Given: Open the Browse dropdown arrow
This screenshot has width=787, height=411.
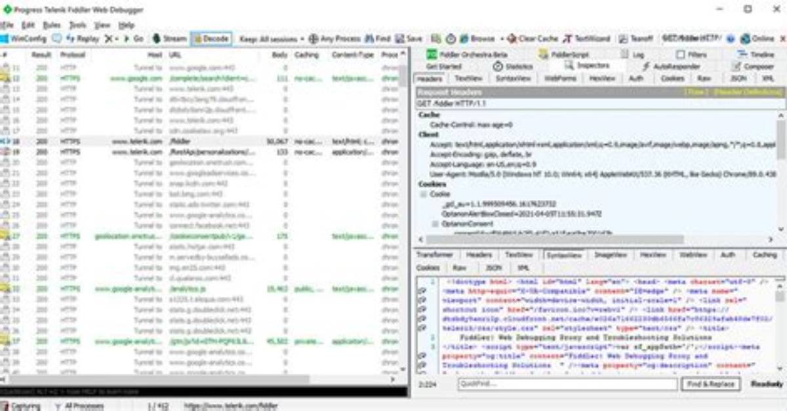Looking at the screenshot, I should 502,39.
